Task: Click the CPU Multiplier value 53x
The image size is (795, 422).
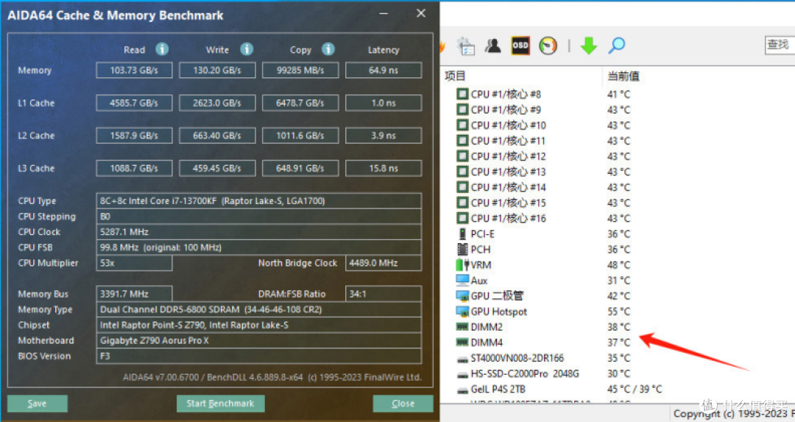Action: [134, 263]
